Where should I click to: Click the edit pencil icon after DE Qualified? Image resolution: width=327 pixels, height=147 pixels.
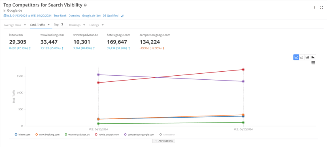coord(122,16)
